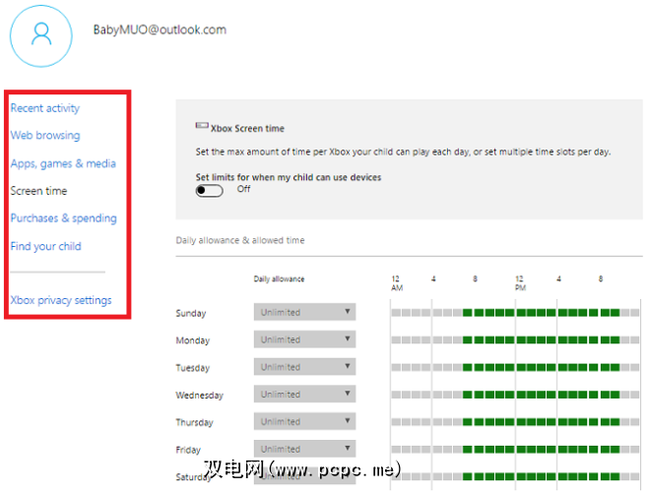Viewport: 647px width, 492px height.
Task: Open Purchases & spending page
Action: pos(64,218)
